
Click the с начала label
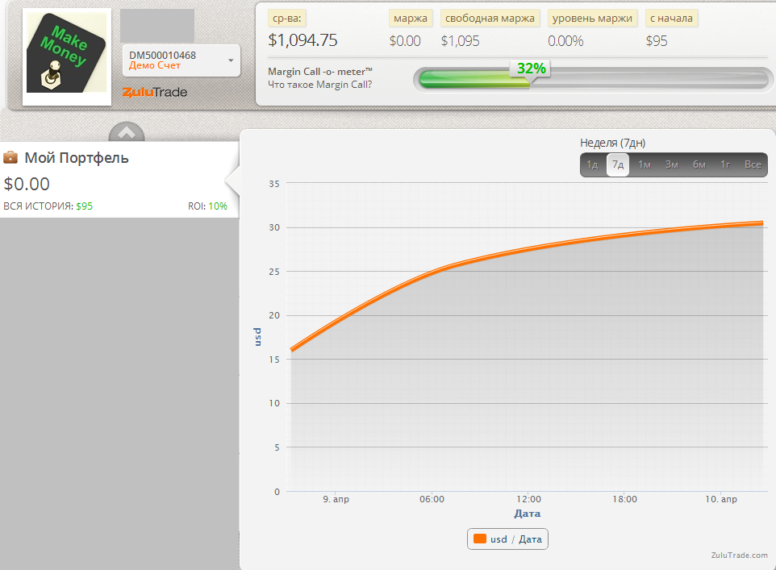point(672,19)
